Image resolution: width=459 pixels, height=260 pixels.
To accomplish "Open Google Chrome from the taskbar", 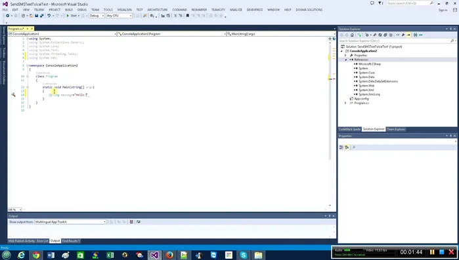I will click(36, 255).
